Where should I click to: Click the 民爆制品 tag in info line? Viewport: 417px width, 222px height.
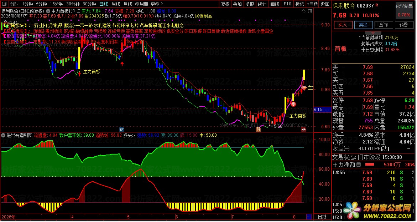coord(204,16)
